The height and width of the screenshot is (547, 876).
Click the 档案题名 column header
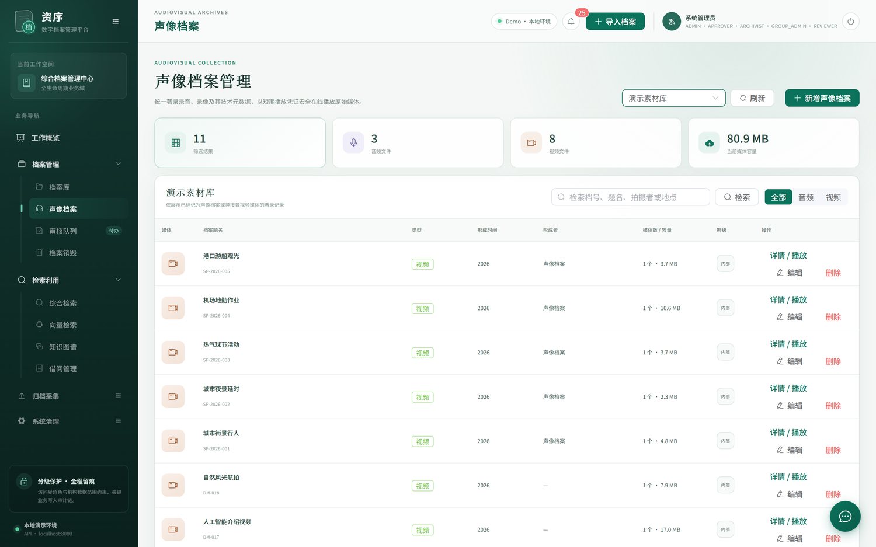[213, 230]
